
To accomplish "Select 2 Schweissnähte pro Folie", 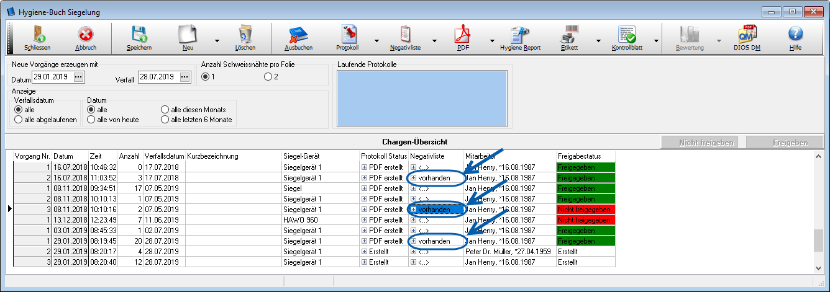I will (x=268, y=77).
